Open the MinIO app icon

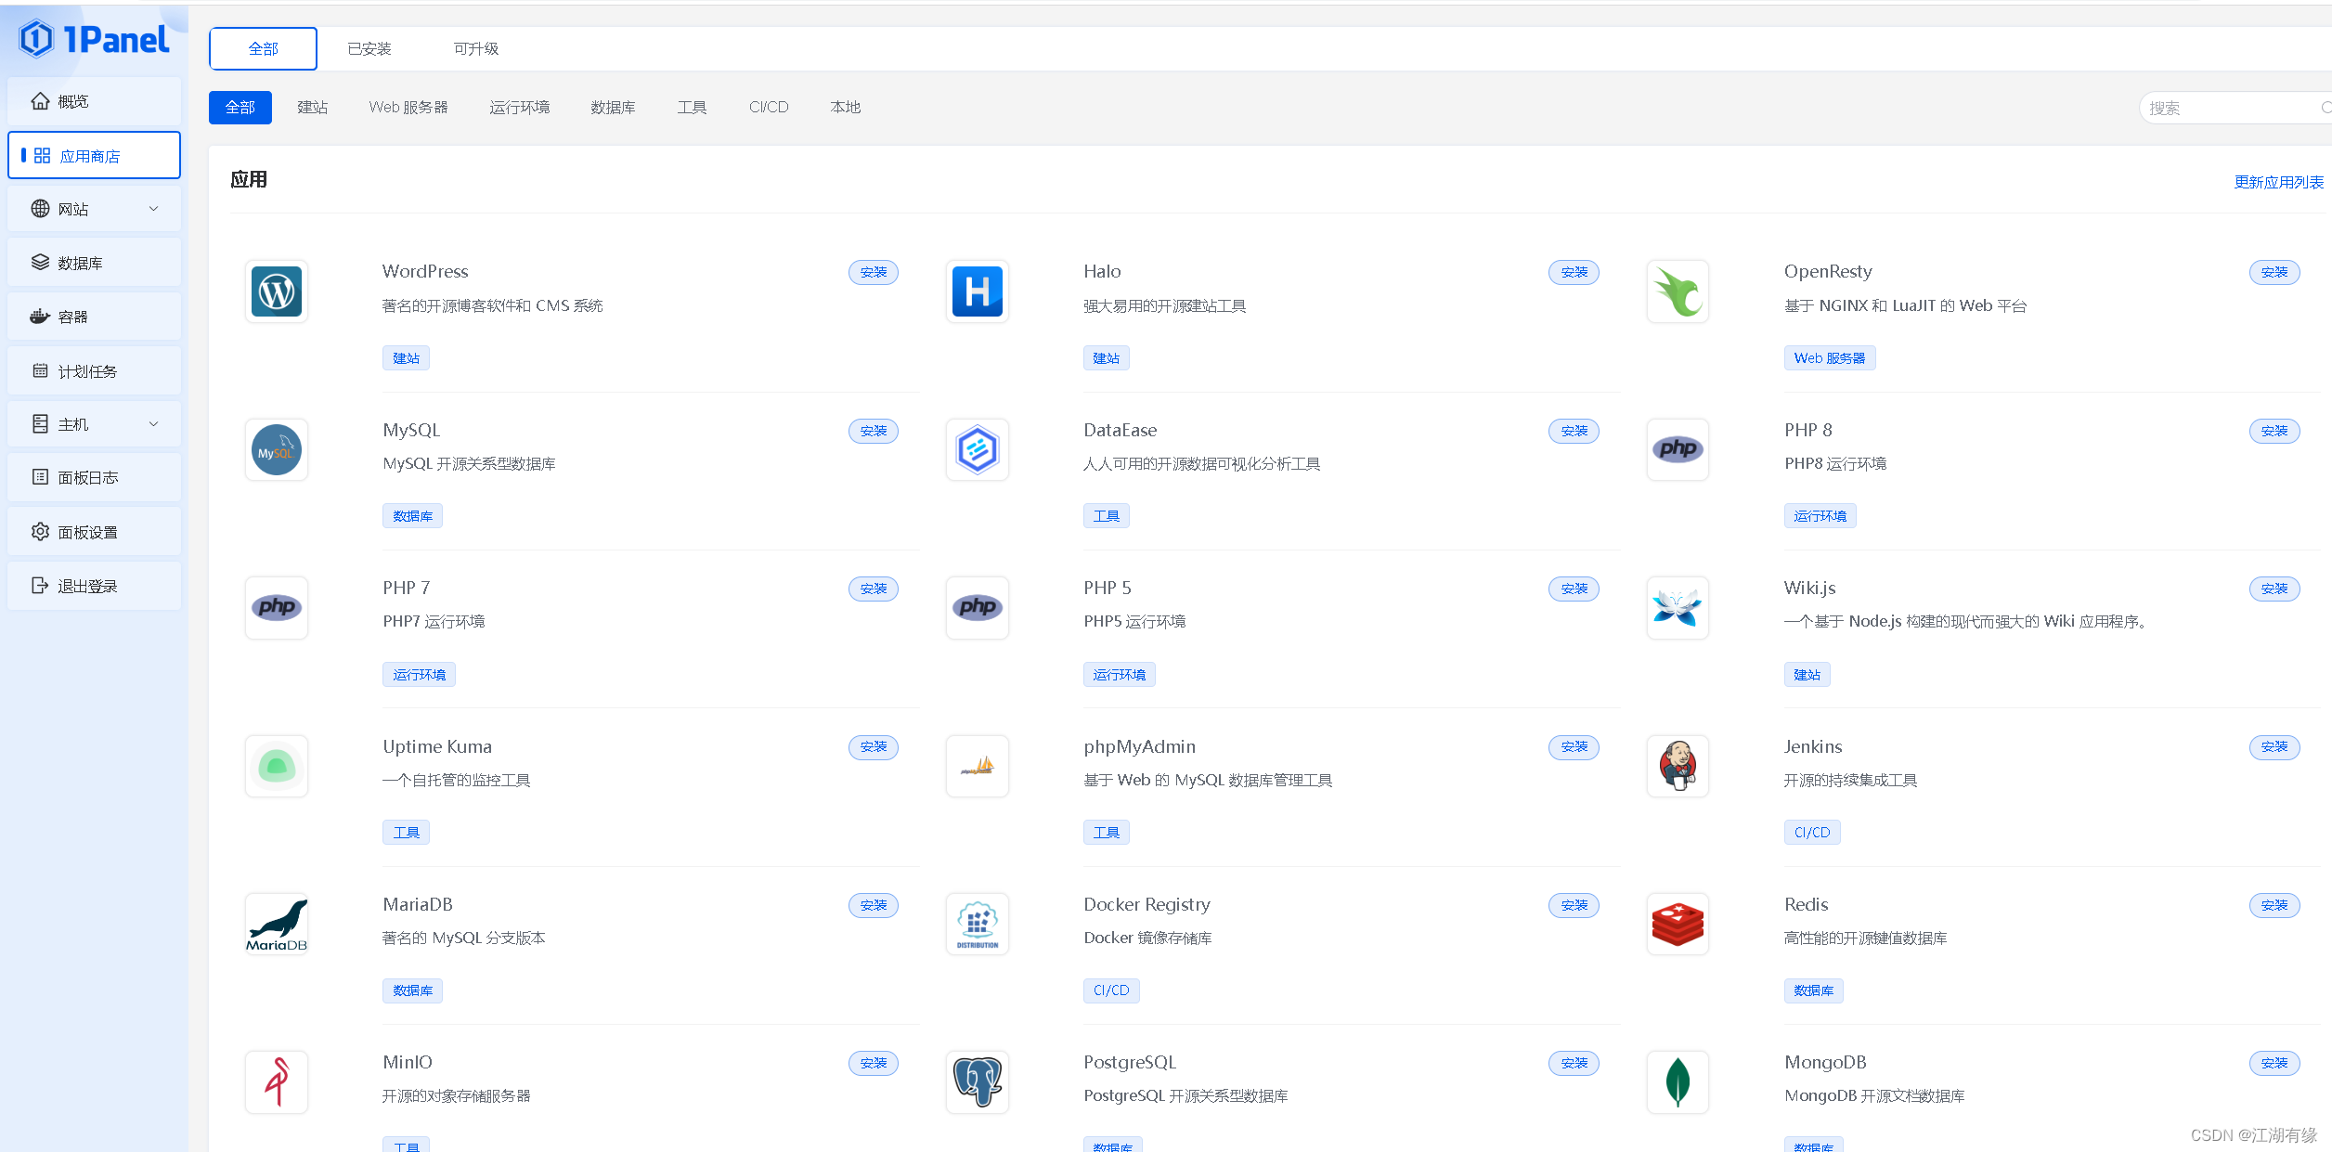[277, 1082]
